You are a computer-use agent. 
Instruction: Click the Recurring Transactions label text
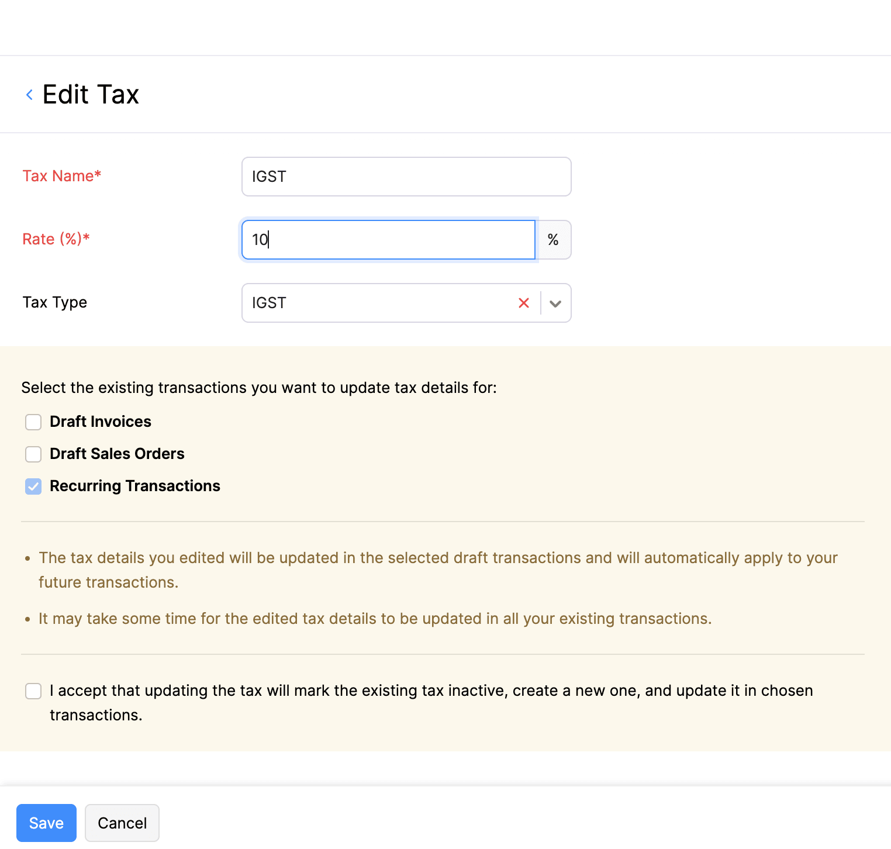click(x=135, y=486)
